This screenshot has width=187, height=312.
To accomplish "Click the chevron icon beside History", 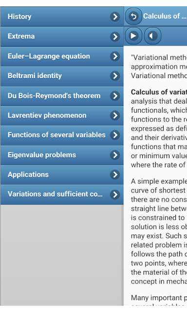I will click(x=115, y=17).
